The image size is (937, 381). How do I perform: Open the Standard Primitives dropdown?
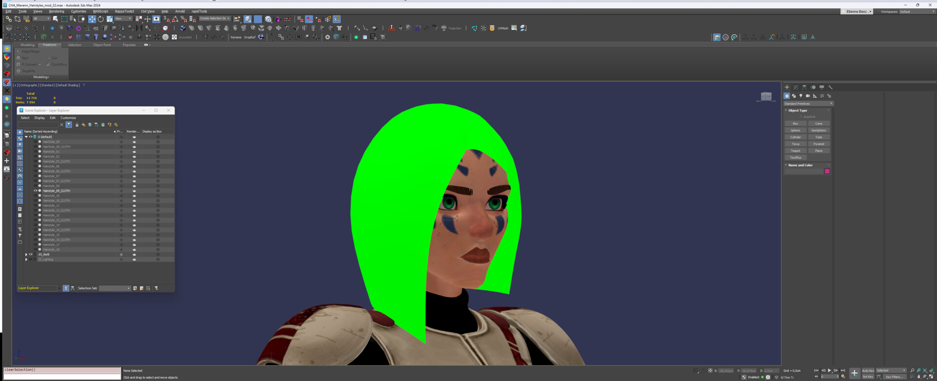click(809, 104)
